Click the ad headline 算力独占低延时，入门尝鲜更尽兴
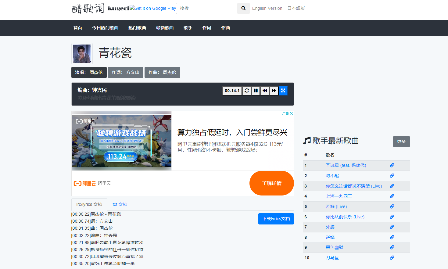448x269 pixels. point(232,132)
